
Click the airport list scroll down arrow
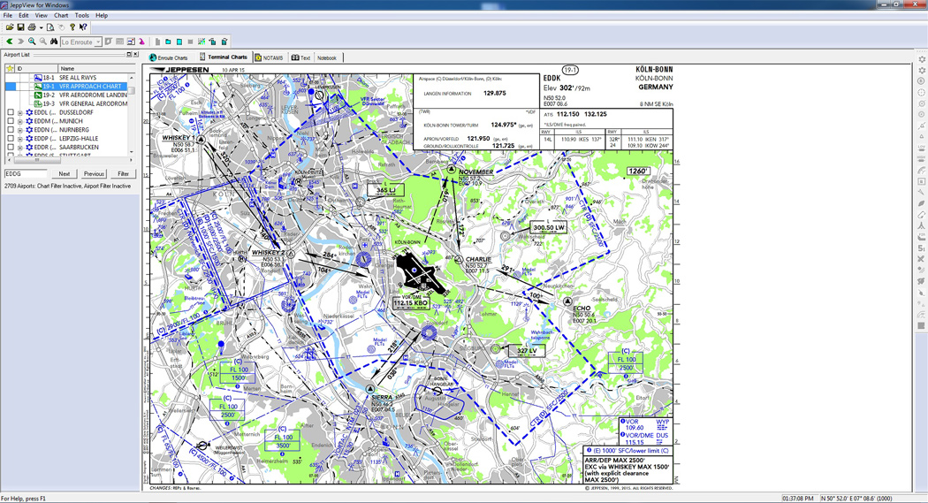(132, 151)
